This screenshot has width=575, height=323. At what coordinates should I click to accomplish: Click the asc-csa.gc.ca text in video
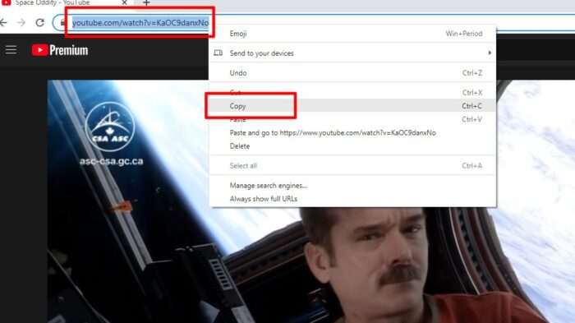click(111, 161)
